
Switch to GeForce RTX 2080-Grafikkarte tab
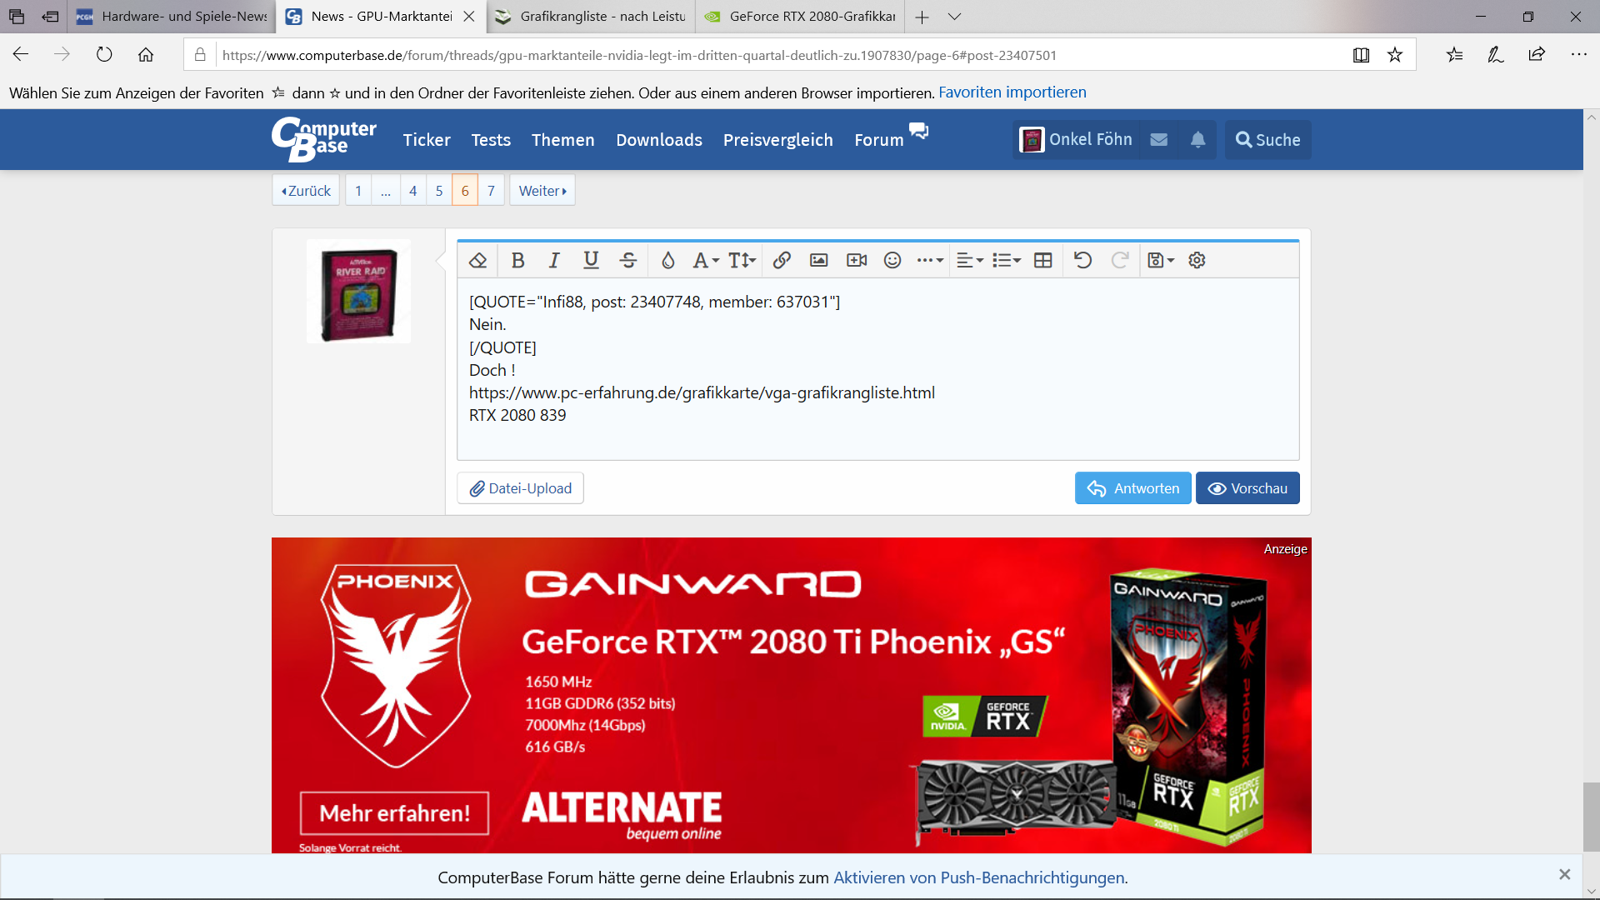[800, 17]
